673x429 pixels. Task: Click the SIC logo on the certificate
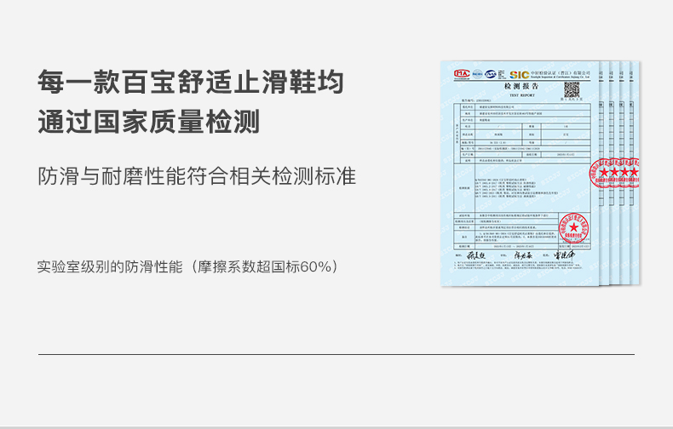point(519,75)
